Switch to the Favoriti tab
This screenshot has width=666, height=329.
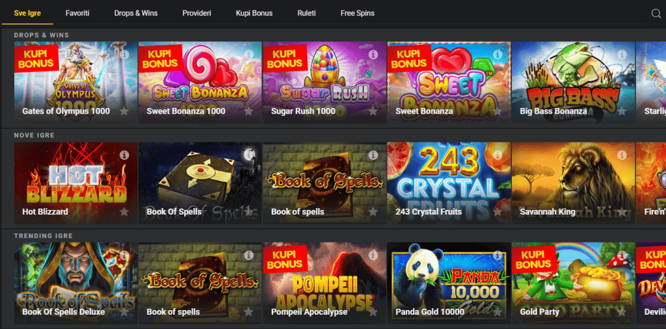coord(77,13)
